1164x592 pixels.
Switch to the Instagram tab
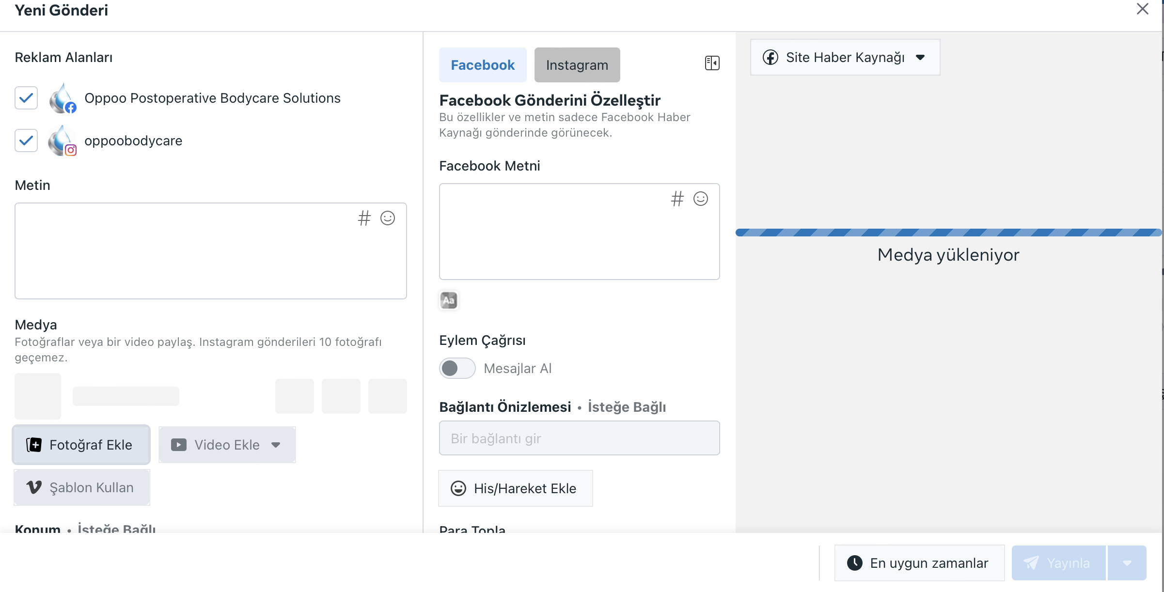[577, 65]
